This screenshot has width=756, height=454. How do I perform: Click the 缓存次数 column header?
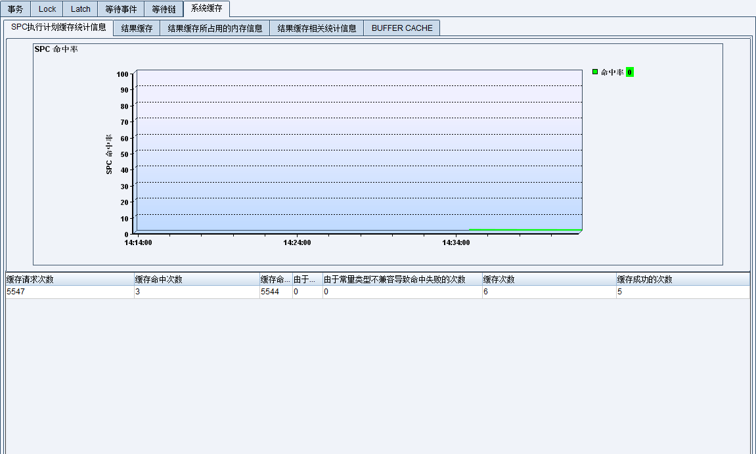click(548, 279)
